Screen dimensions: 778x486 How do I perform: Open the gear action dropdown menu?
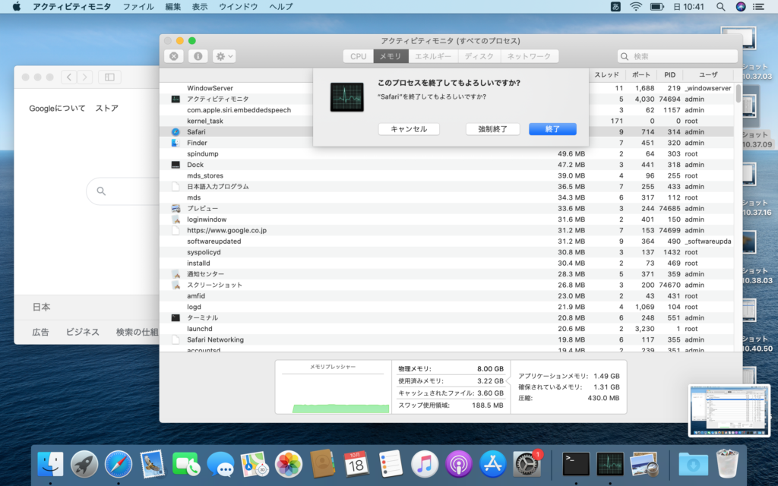224,56
